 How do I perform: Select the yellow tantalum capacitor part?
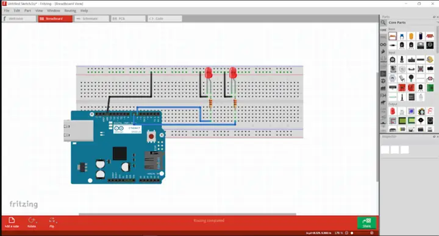click(x=411, y=36)
